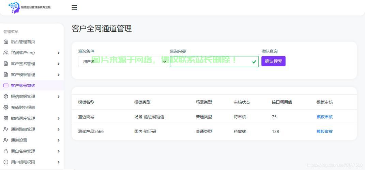The width and height of the screenshot is (365, 170).
Task: Expand the 用户组和权限 chevron
Action: 59,162
